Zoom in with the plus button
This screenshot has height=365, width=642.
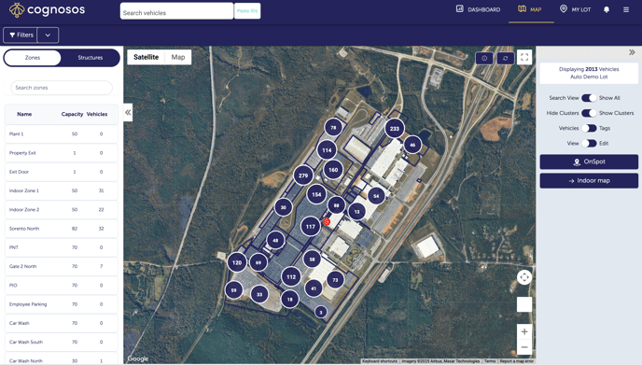point(524,331)
